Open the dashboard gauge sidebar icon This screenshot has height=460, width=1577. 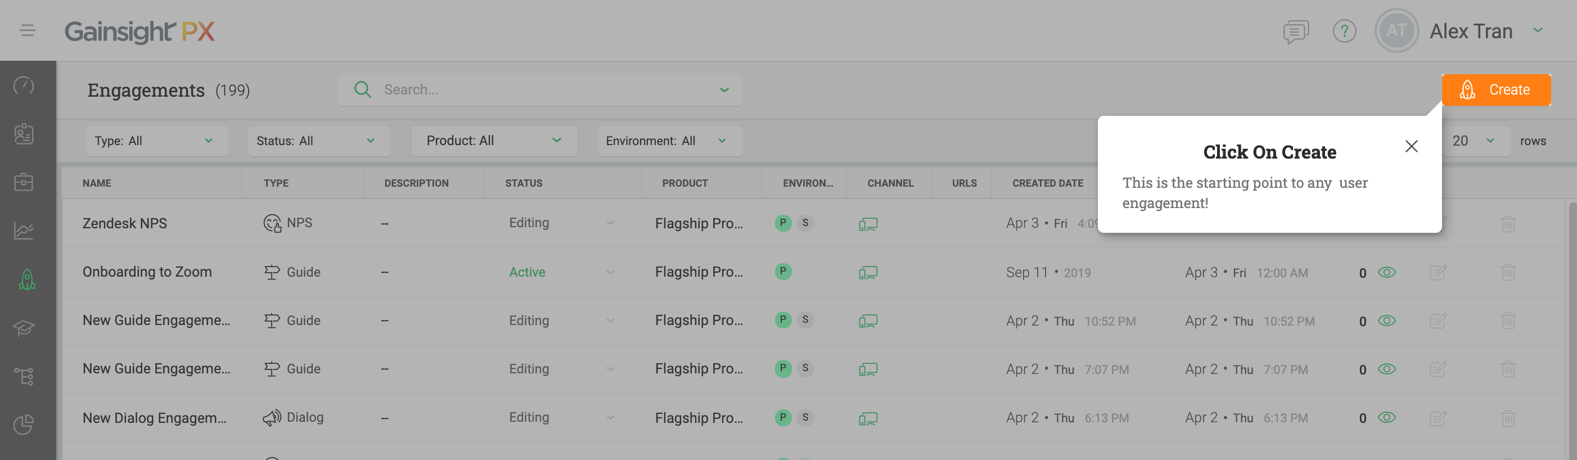click(x=24, y=85)
